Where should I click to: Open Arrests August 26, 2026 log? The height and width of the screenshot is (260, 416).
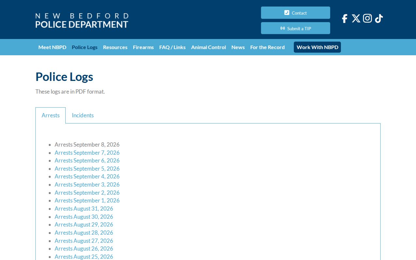click(84, 249)
